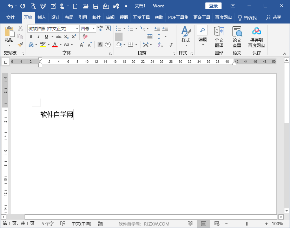Enable distributed justification alignment

coord(150,36)
